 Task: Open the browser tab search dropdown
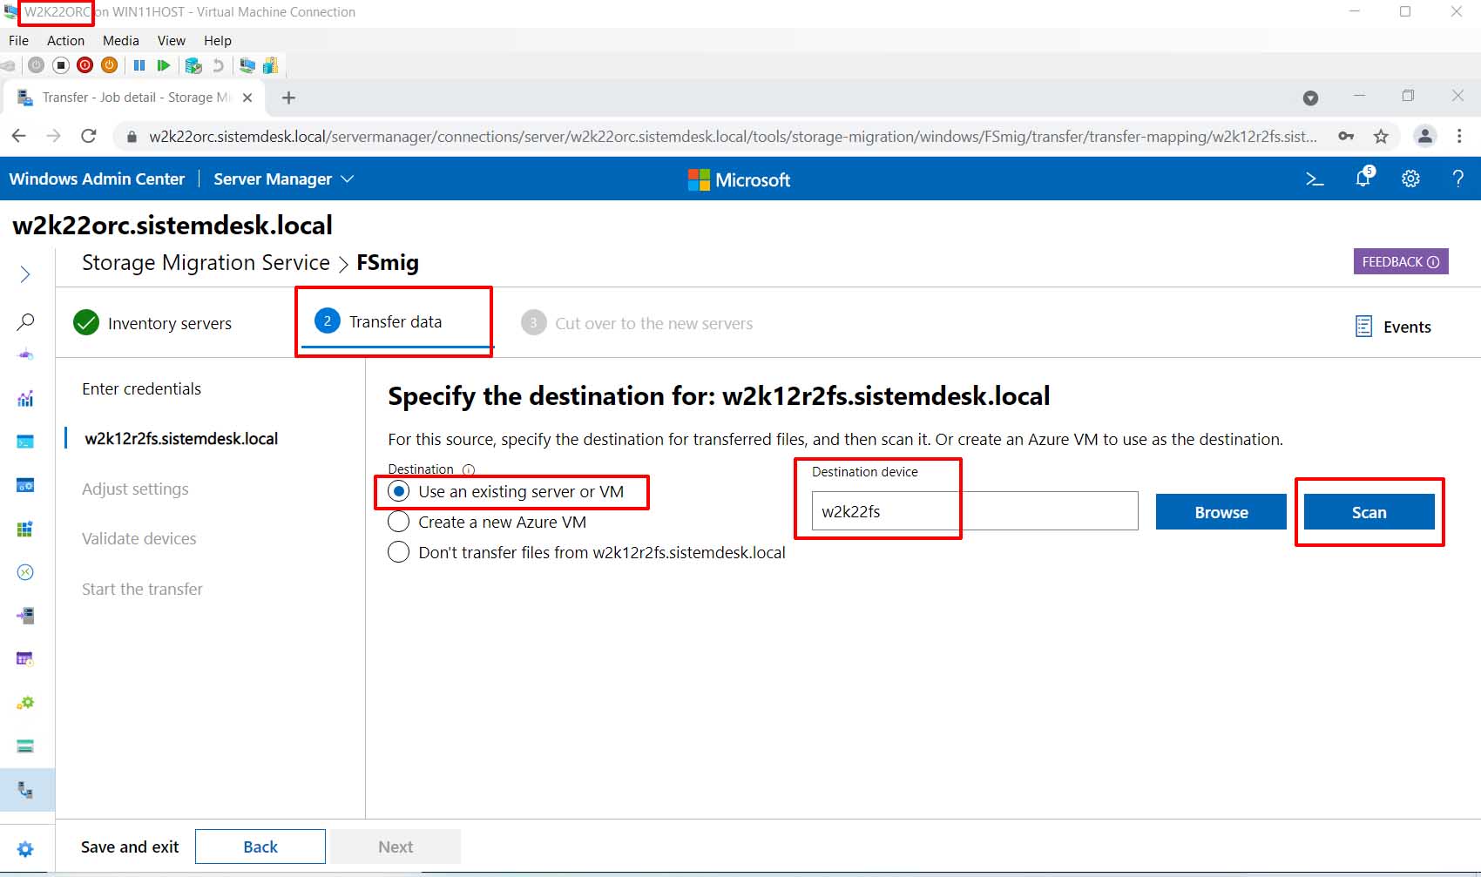pyautogui.click(x=1310, y=98)
